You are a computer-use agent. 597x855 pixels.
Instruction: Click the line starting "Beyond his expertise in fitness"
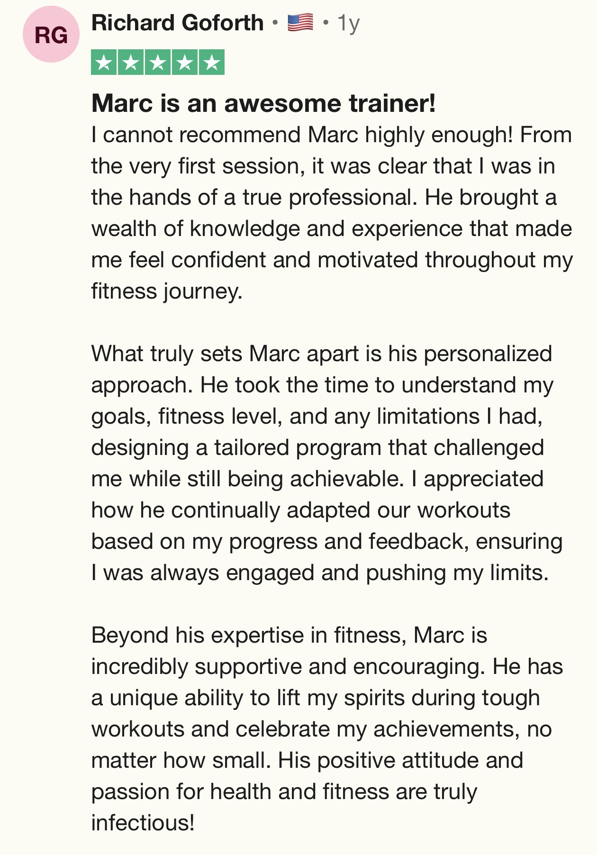tap(289, 636)
